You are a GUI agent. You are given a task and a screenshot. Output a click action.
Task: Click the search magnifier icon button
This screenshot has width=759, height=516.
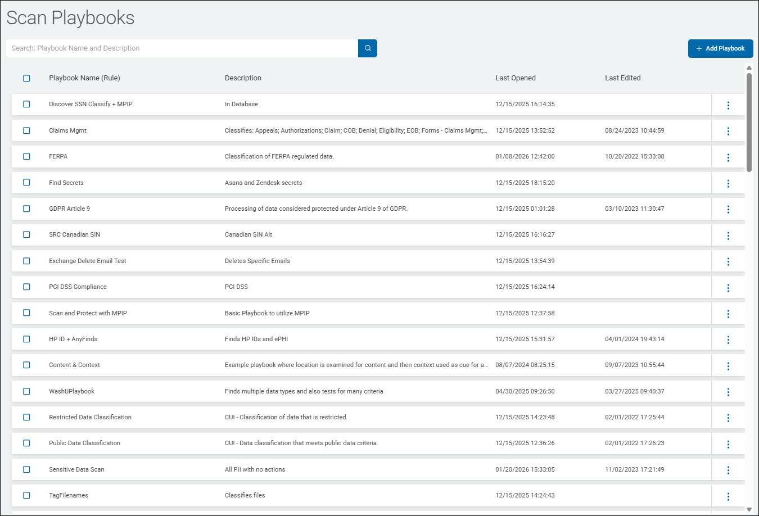(x=368, y=48)
